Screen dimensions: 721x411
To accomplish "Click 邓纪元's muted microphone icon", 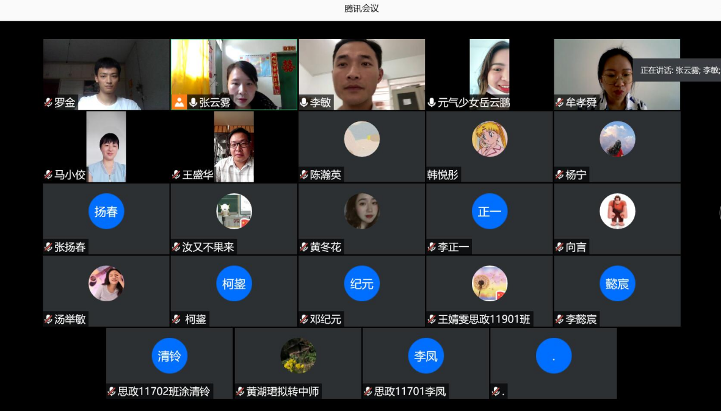I will 303,318.
